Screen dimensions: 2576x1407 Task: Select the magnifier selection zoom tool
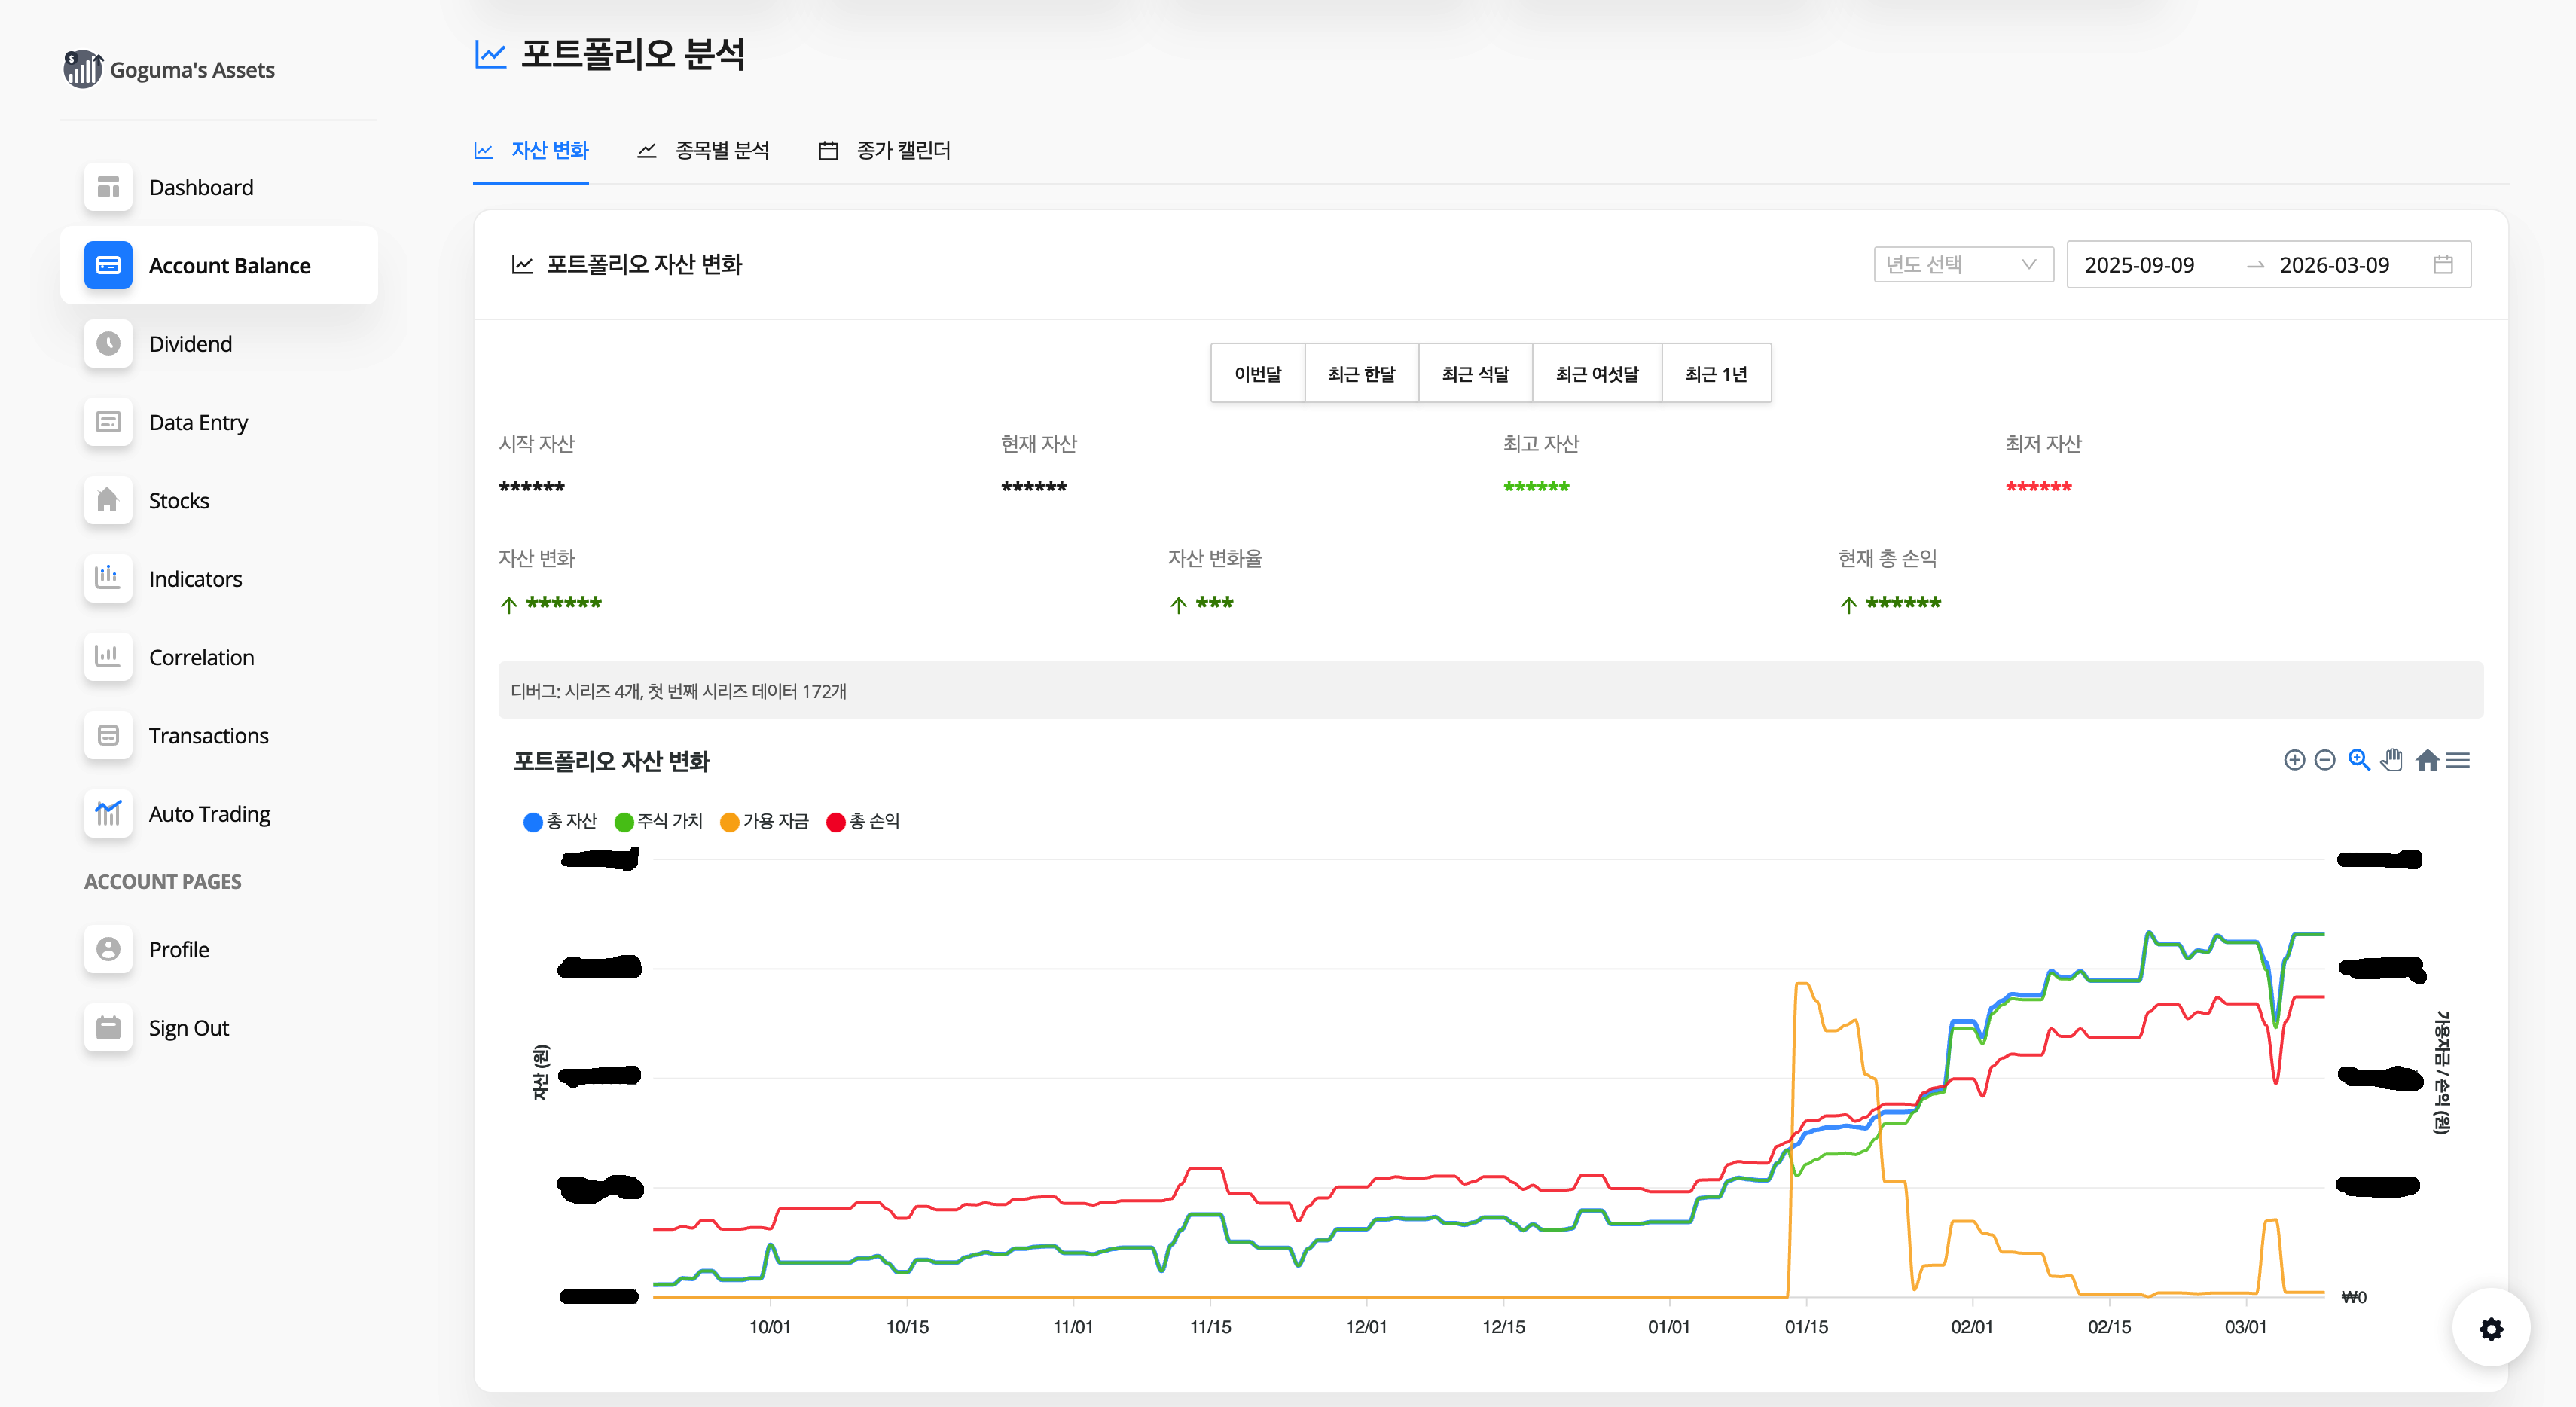tap(2359, 760)
